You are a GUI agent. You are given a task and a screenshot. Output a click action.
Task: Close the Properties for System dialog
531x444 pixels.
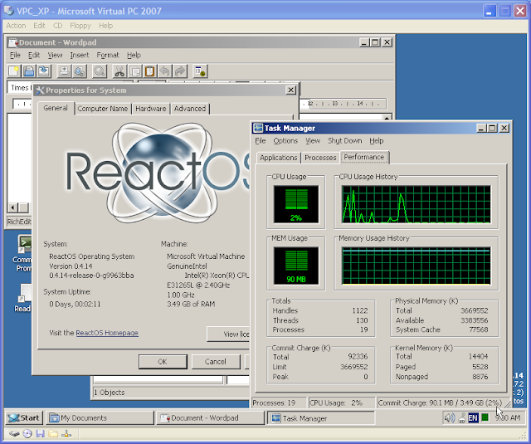click(290, 90)
